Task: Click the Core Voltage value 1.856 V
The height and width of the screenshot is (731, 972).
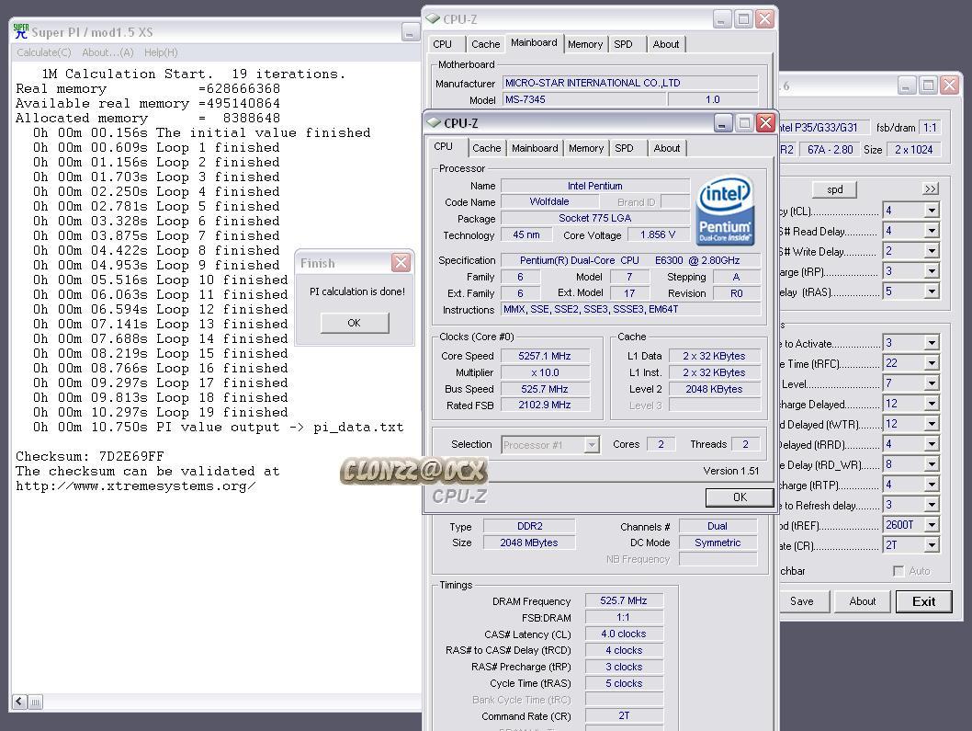Action: (x=658, y=234)
